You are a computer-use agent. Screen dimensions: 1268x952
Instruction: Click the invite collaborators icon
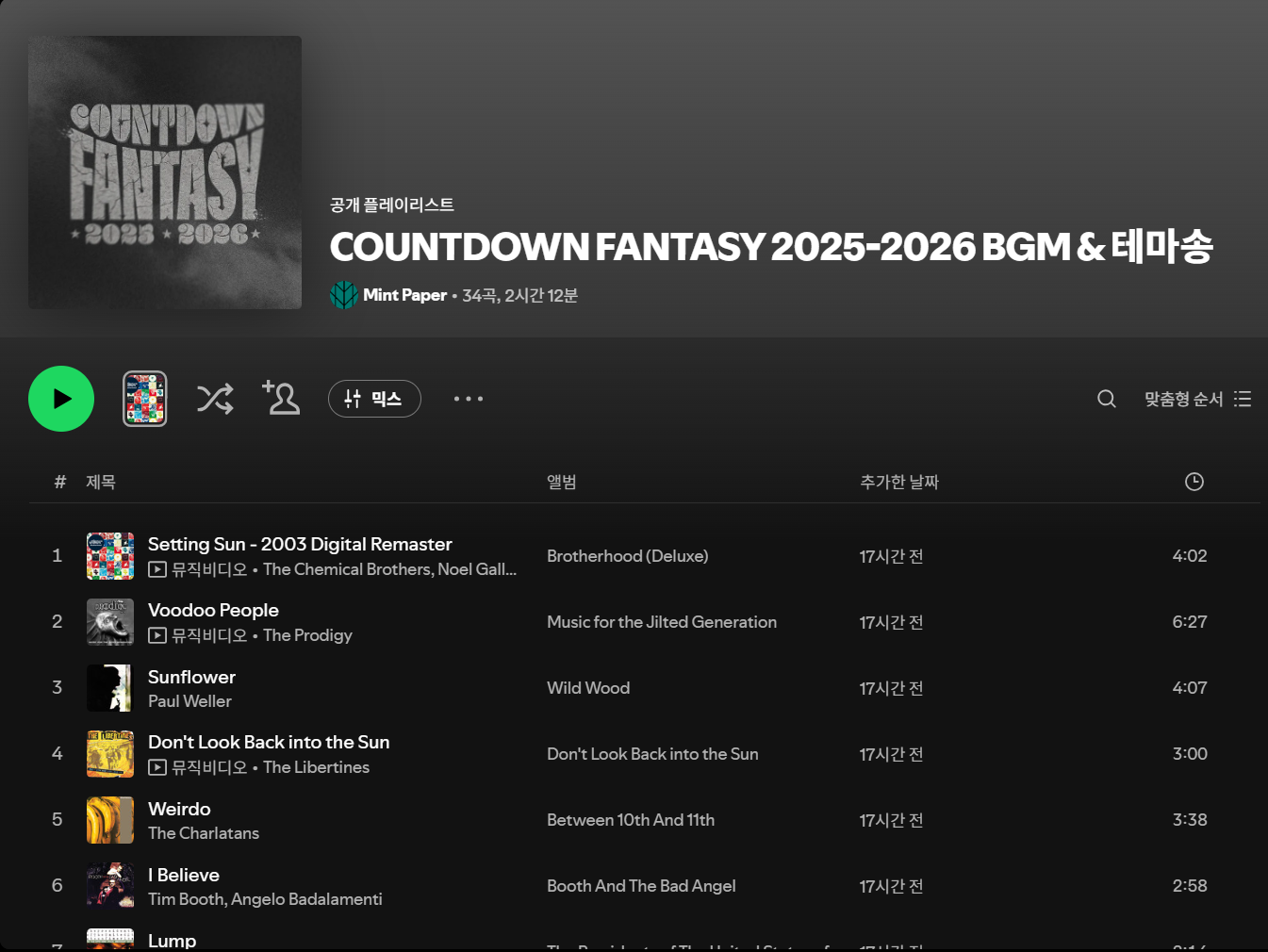281,398
